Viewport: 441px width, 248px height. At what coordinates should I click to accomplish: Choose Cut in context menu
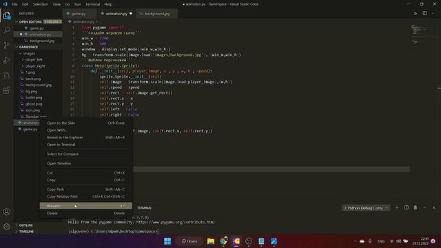point(85,173)
